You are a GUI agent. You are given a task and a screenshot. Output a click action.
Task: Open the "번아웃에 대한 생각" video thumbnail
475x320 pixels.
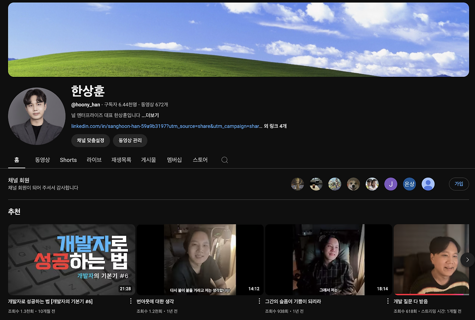[200, 260]
